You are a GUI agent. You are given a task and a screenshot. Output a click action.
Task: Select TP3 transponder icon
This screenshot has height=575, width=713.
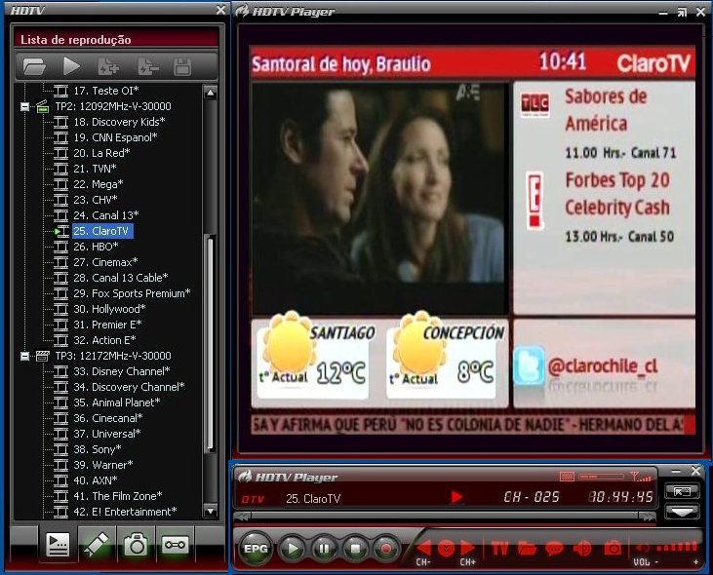coord(42,356)
